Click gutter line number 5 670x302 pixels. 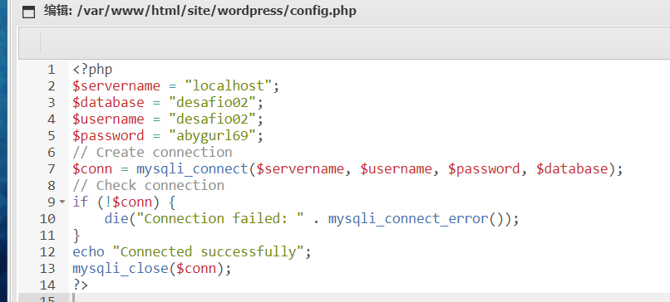click(52, 136)
